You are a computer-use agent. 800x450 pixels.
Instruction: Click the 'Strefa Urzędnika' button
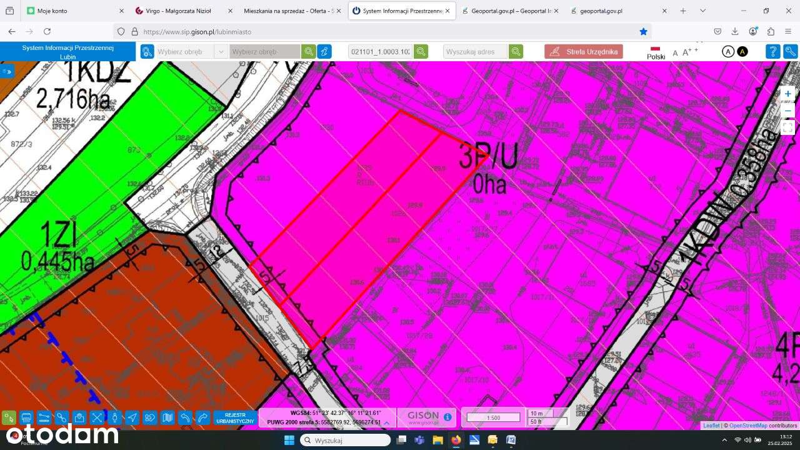click(x=584, y=52)
